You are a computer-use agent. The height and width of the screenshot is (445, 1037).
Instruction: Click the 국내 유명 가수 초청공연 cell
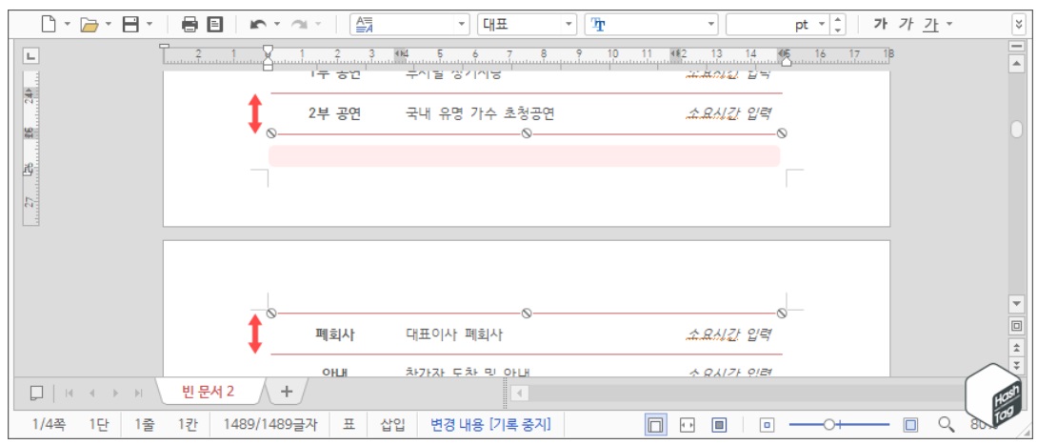(x=480, y=113)
